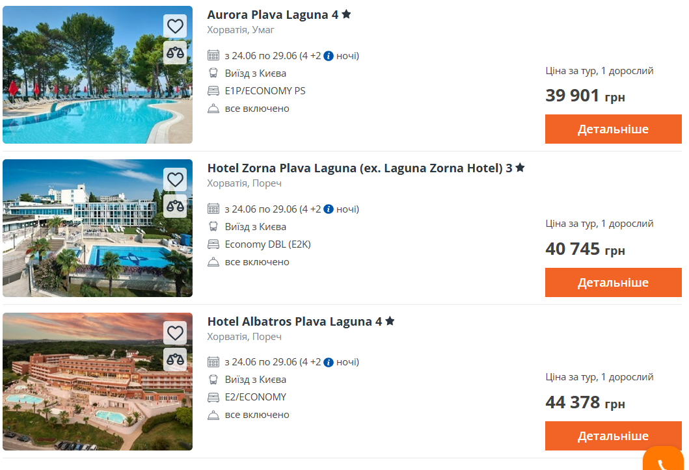Open the Aurora Plava Laguna 4 hotel page
689x470 pixels.
[x=273, y=14]
